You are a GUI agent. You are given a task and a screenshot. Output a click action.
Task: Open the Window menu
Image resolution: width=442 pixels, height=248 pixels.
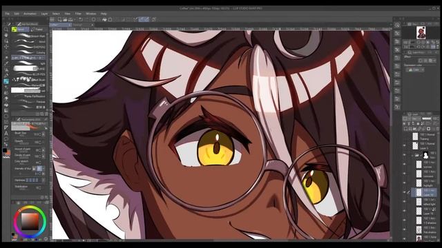pyautogui.click(x=90, y=14)
